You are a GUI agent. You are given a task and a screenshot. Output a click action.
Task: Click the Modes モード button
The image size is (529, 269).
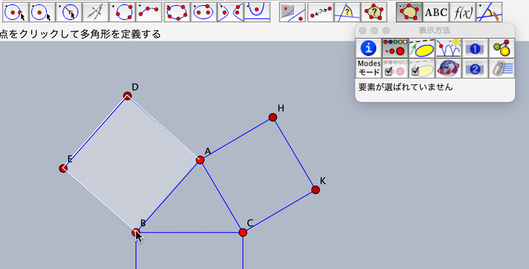click(368, 69)
